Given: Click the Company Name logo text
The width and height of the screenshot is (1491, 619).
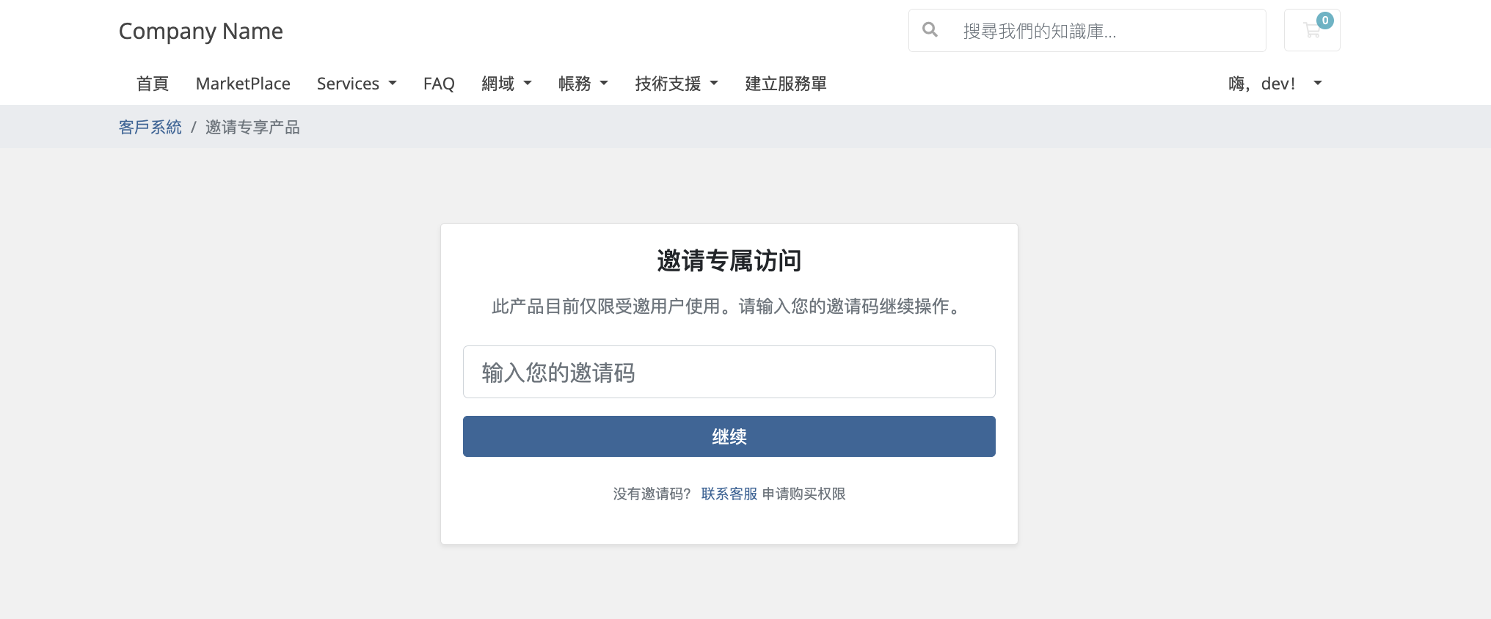Looking at the screenshot, I should [x=200, y=31].
